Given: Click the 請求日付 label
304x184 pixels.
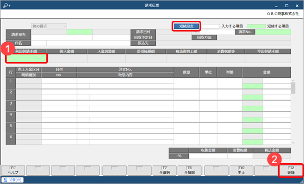Looking at the screenshot, I should click(x=143, y=32).
